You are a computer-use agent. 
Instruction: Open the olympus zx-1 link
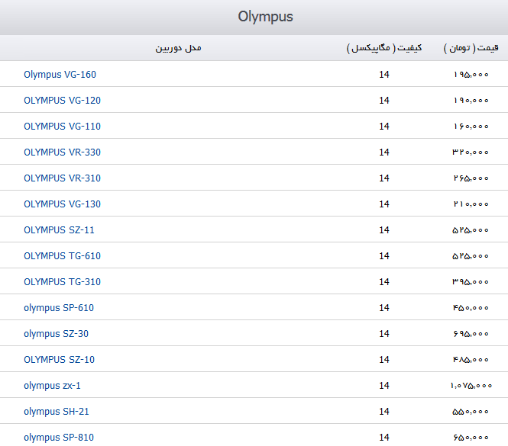(52, 386)
